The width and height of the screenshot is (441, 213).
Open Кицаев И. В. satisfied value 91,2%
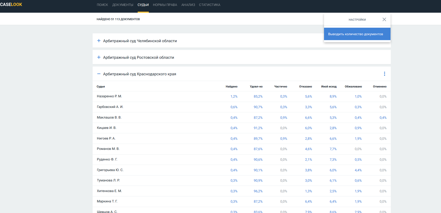pos(258,128)
